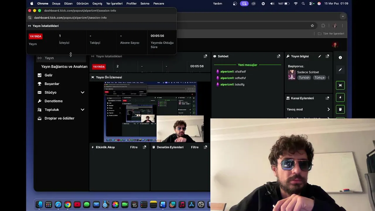This screenshot has height=211, width=375.
Task: Click the info icon in right toolbar
Action: click(340, 57)
